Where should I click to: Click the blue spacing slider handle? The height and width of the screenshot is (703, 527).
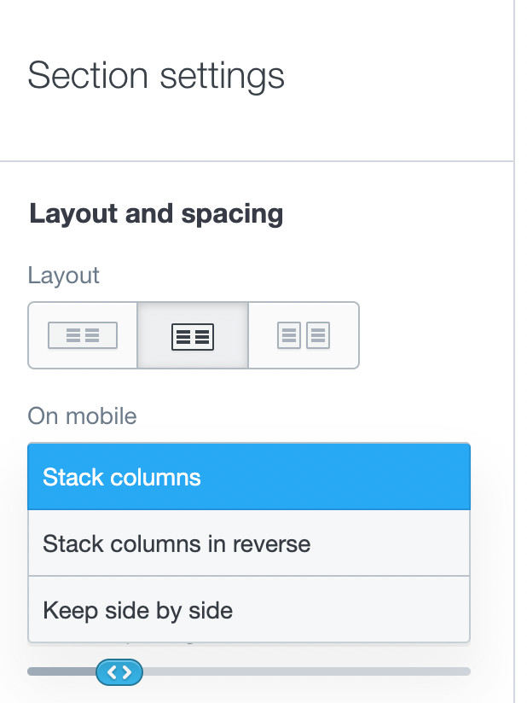tap(119, 672)
